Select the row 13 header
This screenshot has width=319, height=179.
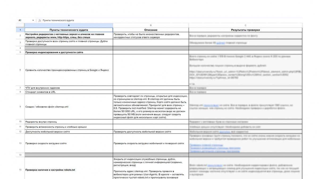[20, 143]
